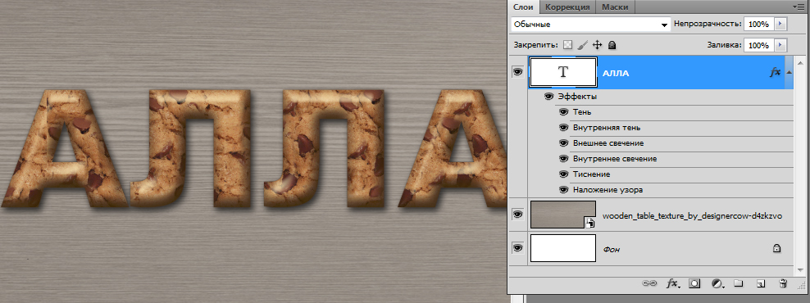The image size is (810, 303).
Task: Select the wooden texture layer thumbnail
Action: [x=563, y=215]
